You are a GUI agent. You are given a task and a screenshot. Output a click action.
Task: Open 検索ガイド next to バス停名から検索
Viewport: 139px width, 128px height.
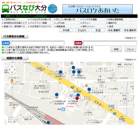131,38
